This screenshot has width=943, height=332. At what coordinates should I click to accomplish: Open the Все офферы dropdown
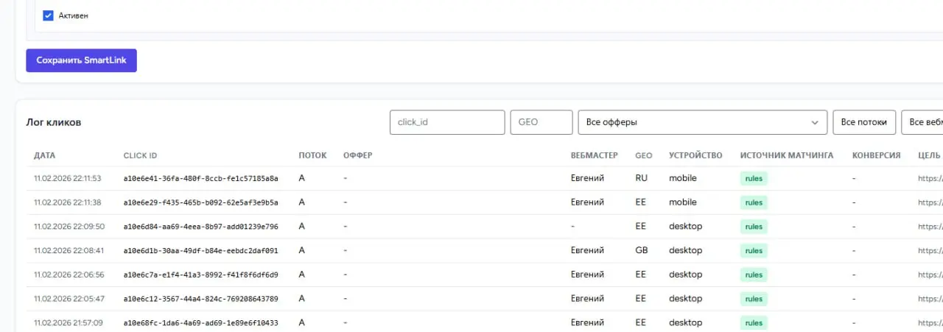pyautogui.click(x=703, y=122)
